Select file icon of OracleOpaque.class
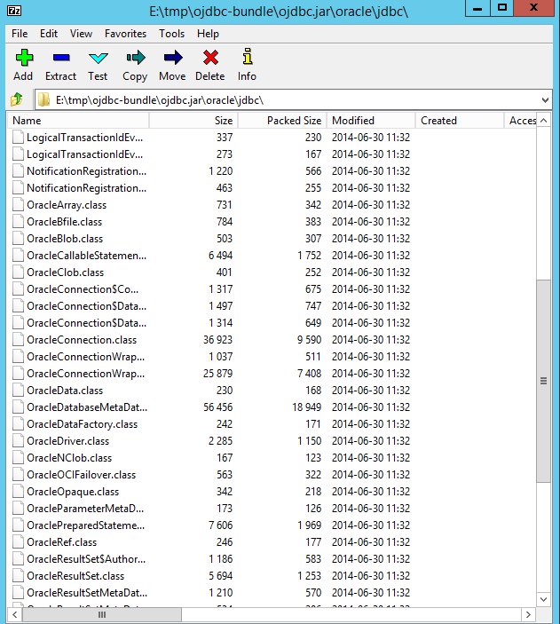 tap(18, 492)
